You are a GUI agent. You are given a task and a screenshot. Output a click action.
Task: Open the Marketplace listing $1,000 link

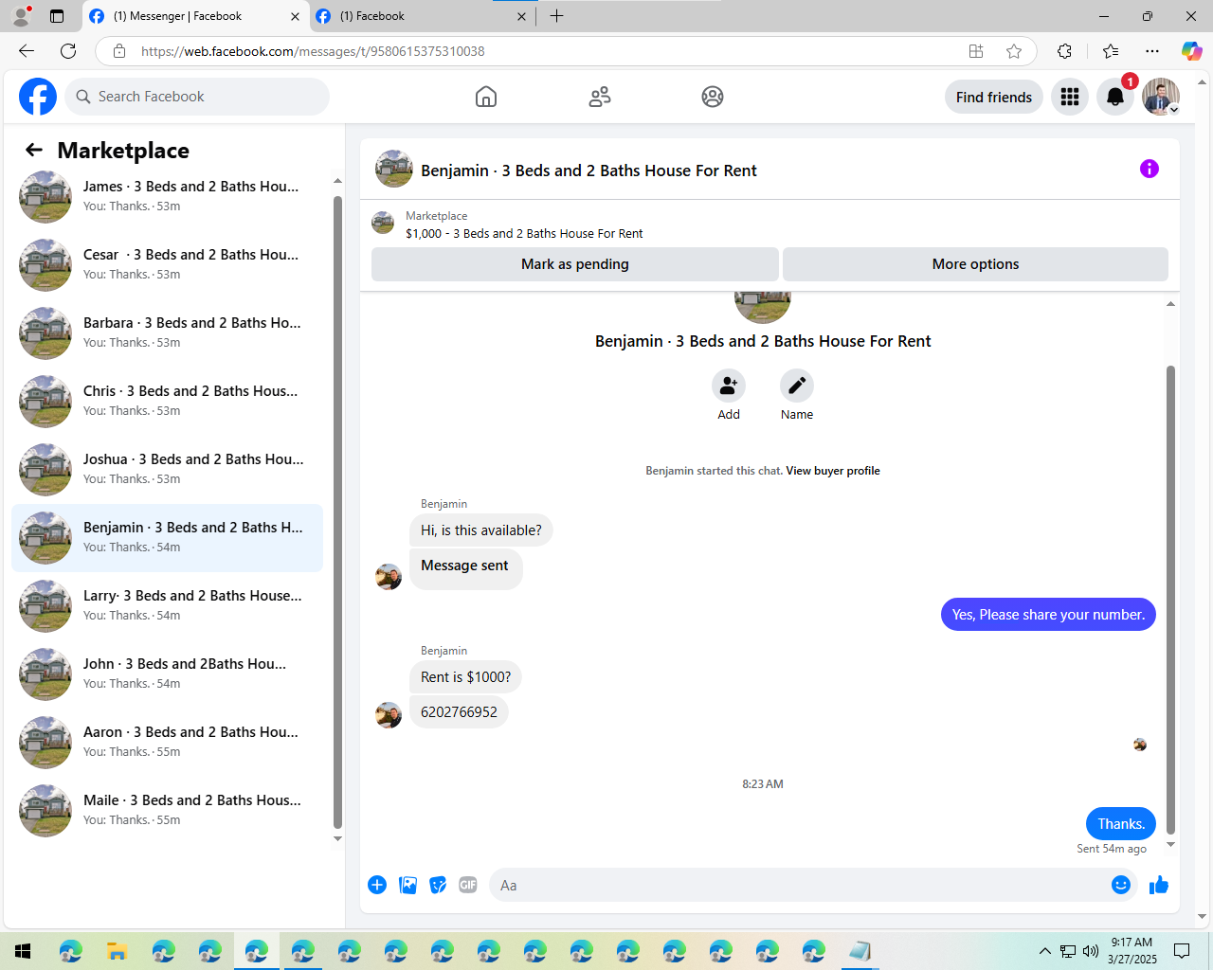click(524, 234)
